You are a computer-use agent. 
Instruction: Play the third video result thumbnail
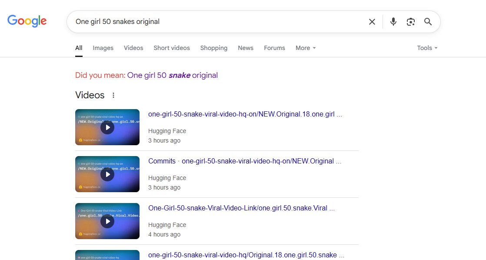107,221
